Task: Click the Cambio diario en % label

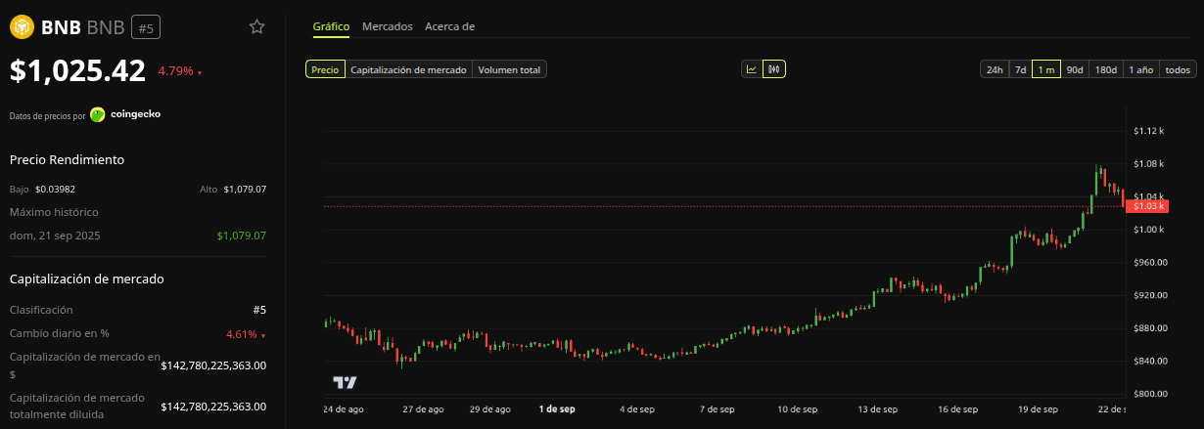Action: pos(60,334)
